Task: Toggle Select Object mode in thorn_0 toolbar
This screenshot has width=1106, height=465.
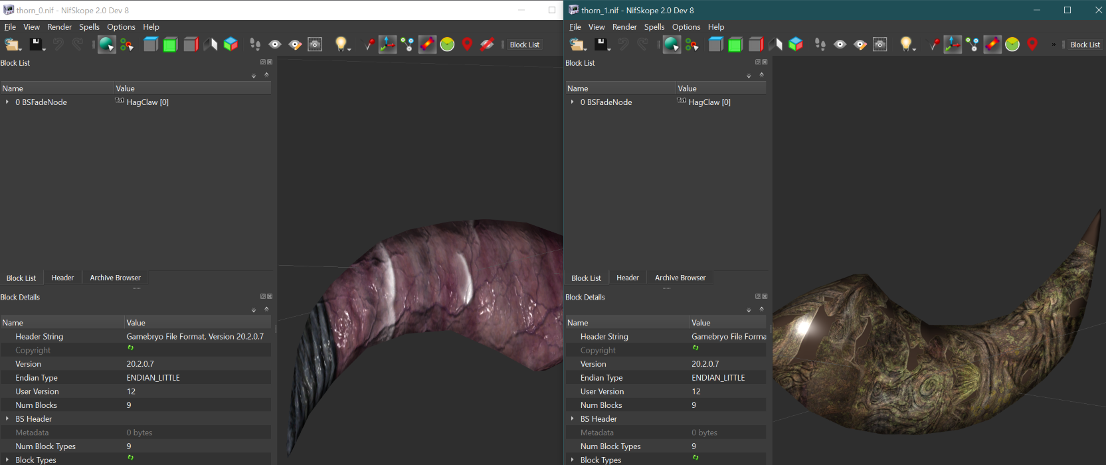Action: tap(107, 45)
